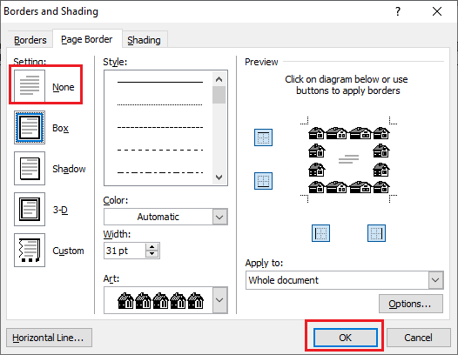This screenshot has width=458, height=355.
Task: Expand the Art dropdown with houses
Action: (x=165, y=300)
